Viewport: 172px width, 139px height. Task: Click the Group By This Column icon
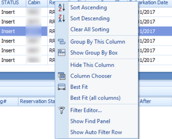coord(62,42)
